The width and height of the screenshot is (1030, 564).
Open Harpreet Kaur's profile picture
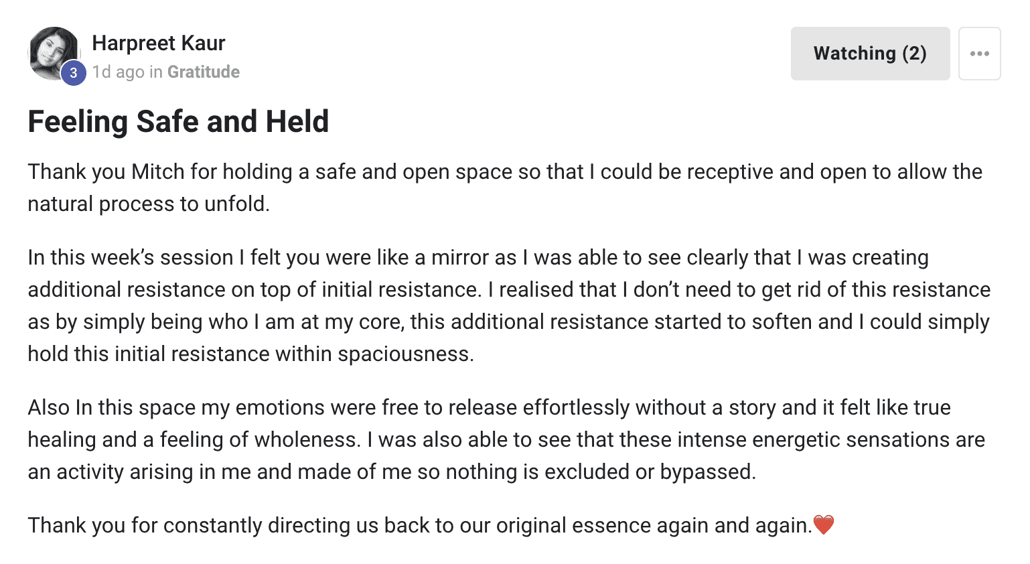coord(51,50)
